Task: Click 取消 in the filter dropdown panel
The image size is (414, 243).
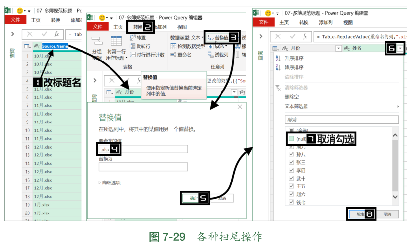Action: pos(387,214)
